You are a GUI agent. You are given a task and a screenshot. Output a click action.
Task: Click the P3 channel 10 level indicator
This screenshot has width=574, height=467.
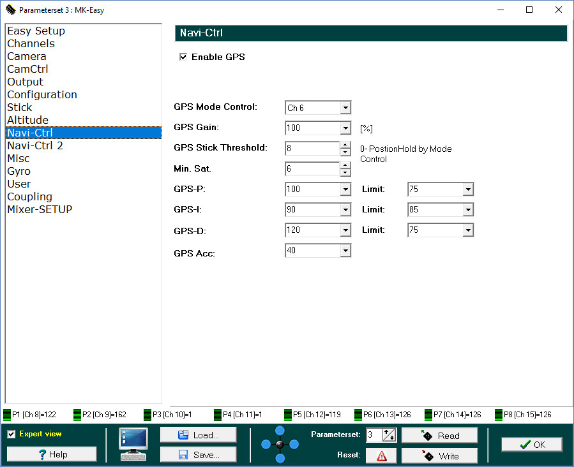(x=147, y=415)
